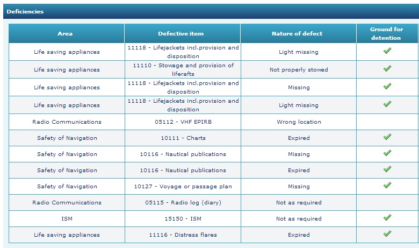Select the 10127 - Voyage or passage plan cell
This screenshot has width=419, height=248.
183,186
